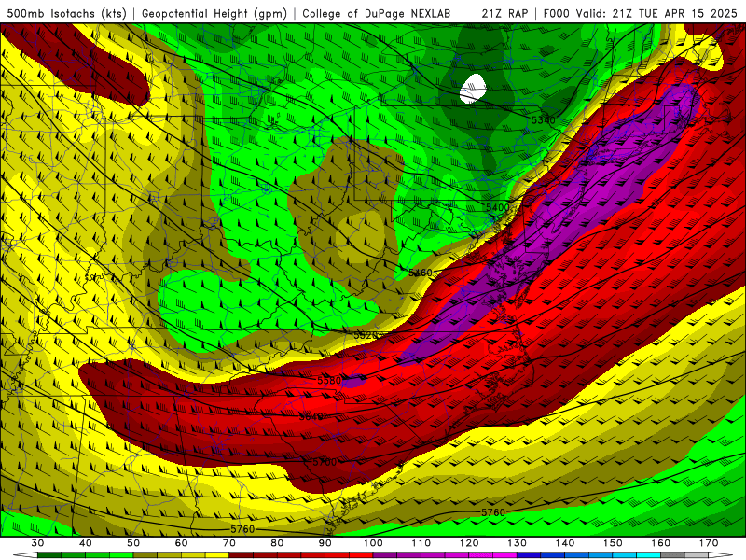This screenshot has height=560, width=746.
Task: Select the 'Geopotential Height (gpm)' header text
Action: click(x=214, y=13)
